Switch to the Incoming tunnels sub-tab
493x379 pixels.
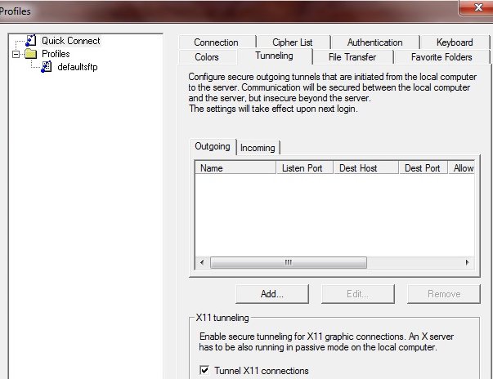click(x=258, y=148)
